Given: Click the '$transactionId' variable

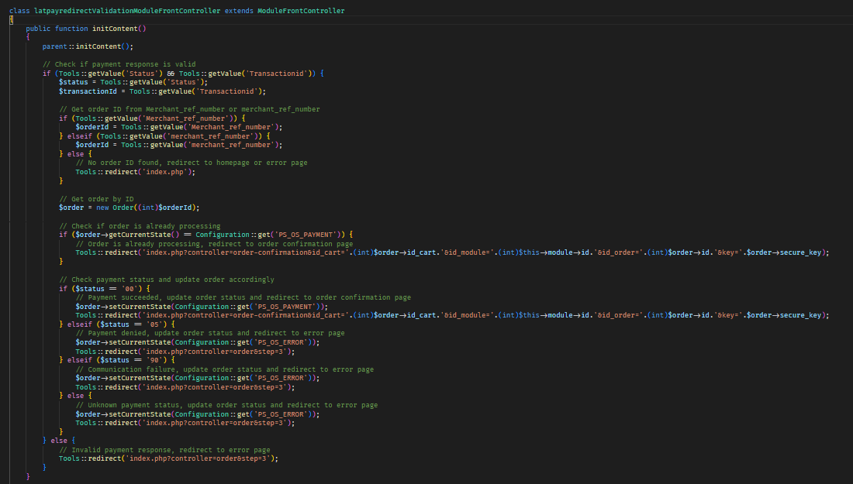Looking at the screenshot, I should (88, 91).
